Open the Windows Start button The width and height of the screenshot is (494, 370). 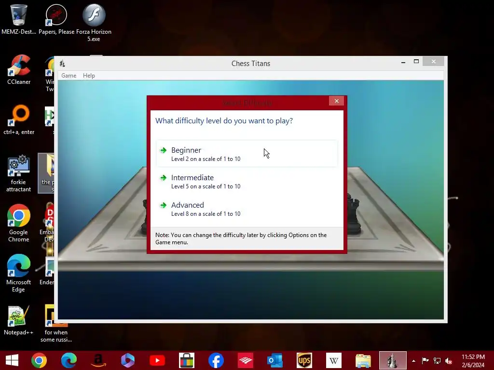click(12, 360)
